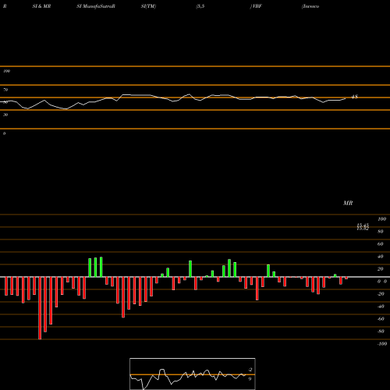This screenshot has width=390, height=390.
Task: Open the mini line chart thumbnail at bottom
Action: (x=193, y=374)
